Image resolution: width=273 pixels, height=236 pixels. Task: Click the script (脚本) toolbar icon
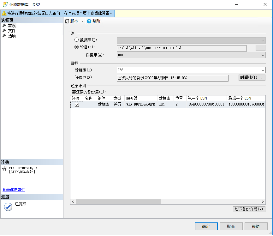(67, 21)
